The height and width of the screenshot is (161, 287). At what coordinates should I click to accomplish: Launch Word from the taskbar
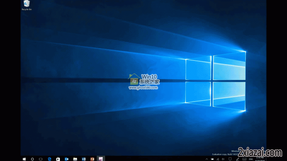(x=84, y=159)
